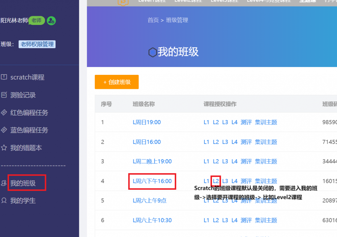Click 测评 for L周日16:00
The width and height of the screenshot is (337, 237).
pos(246,142)
